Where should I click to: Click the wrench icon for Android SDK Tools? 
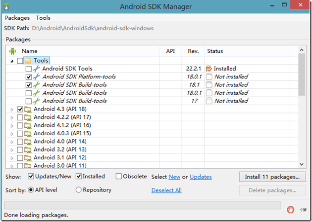[x=37, y=69]
